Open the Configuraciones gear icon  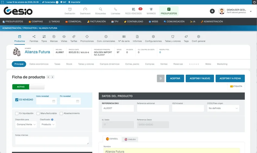pyautogui.click(x=153, y=36)
